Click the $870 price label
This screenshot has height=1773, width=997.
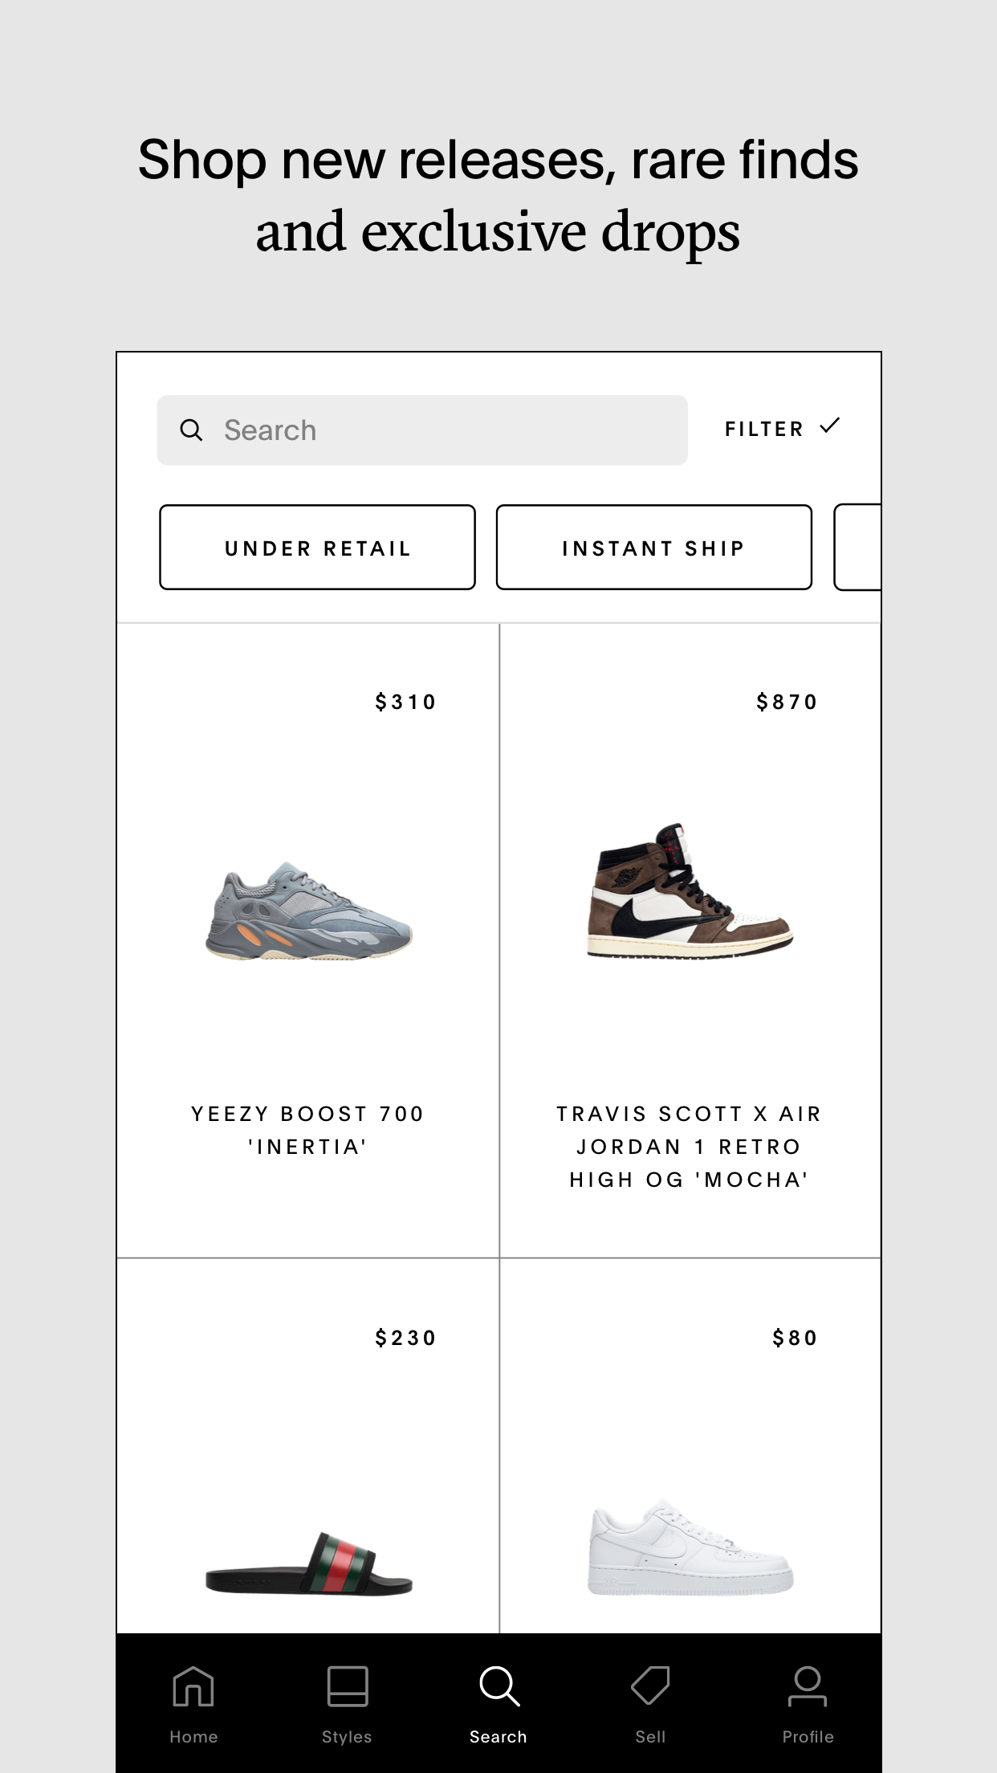pyautogui.click(x=787, y=702)
